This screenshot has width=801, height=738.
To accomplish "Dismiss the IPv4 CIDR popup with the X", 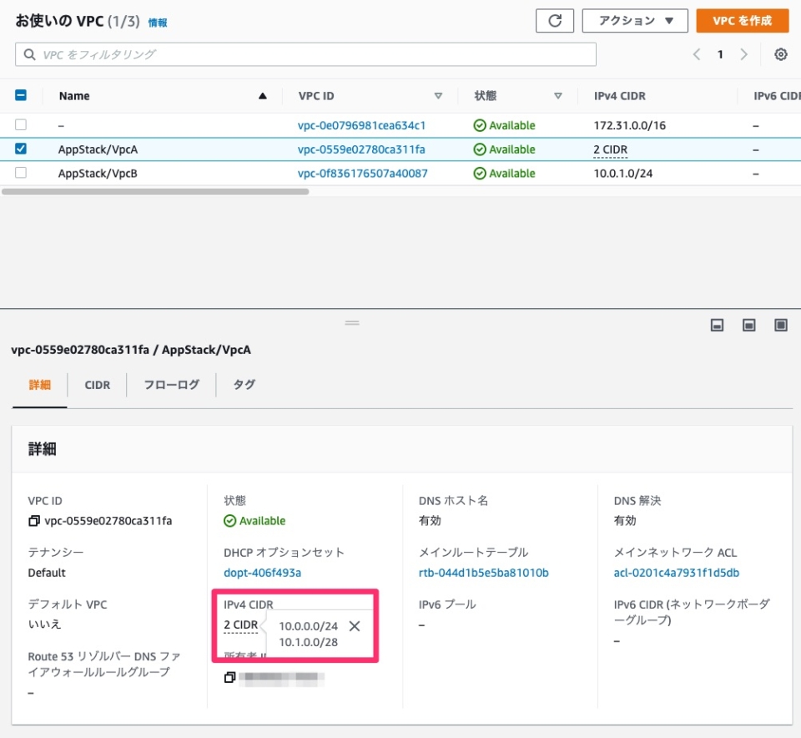I will (353, 624).
